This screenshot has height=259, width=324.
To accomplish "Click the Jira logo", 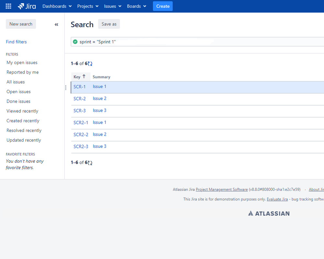I will 27,6.
